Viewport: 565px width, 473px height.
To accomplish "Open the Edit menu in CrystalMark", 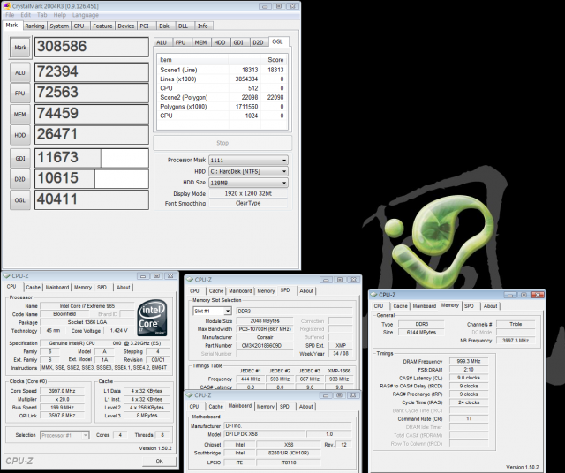I will (26, 15).
